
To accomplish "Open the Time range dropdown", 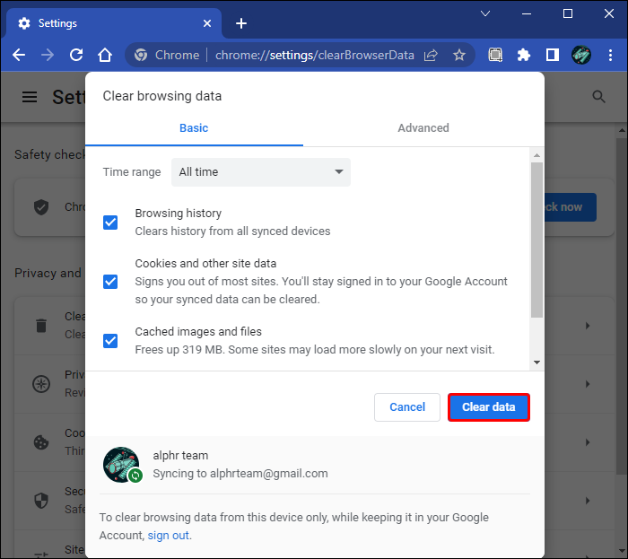I will click(x=261, y=172).
